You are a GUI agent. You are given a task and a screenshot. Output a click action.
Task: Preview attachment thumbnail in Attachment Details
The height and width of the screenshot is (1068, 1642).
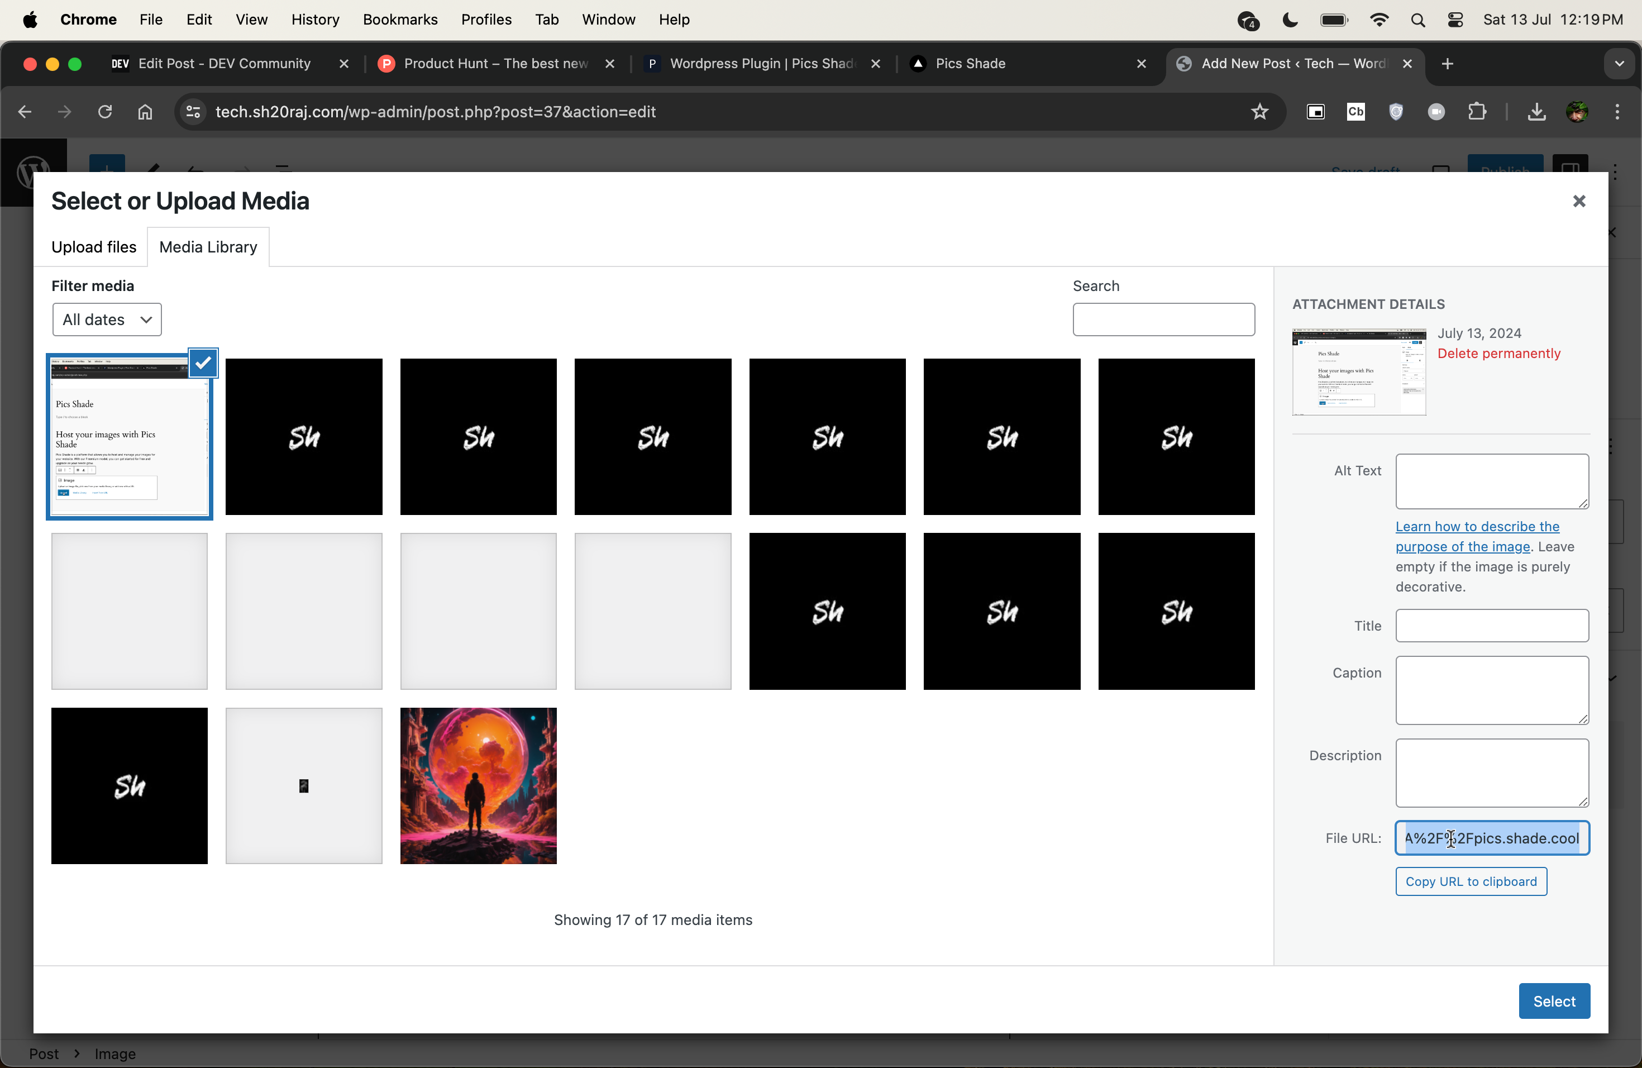tap(1358, 372)
